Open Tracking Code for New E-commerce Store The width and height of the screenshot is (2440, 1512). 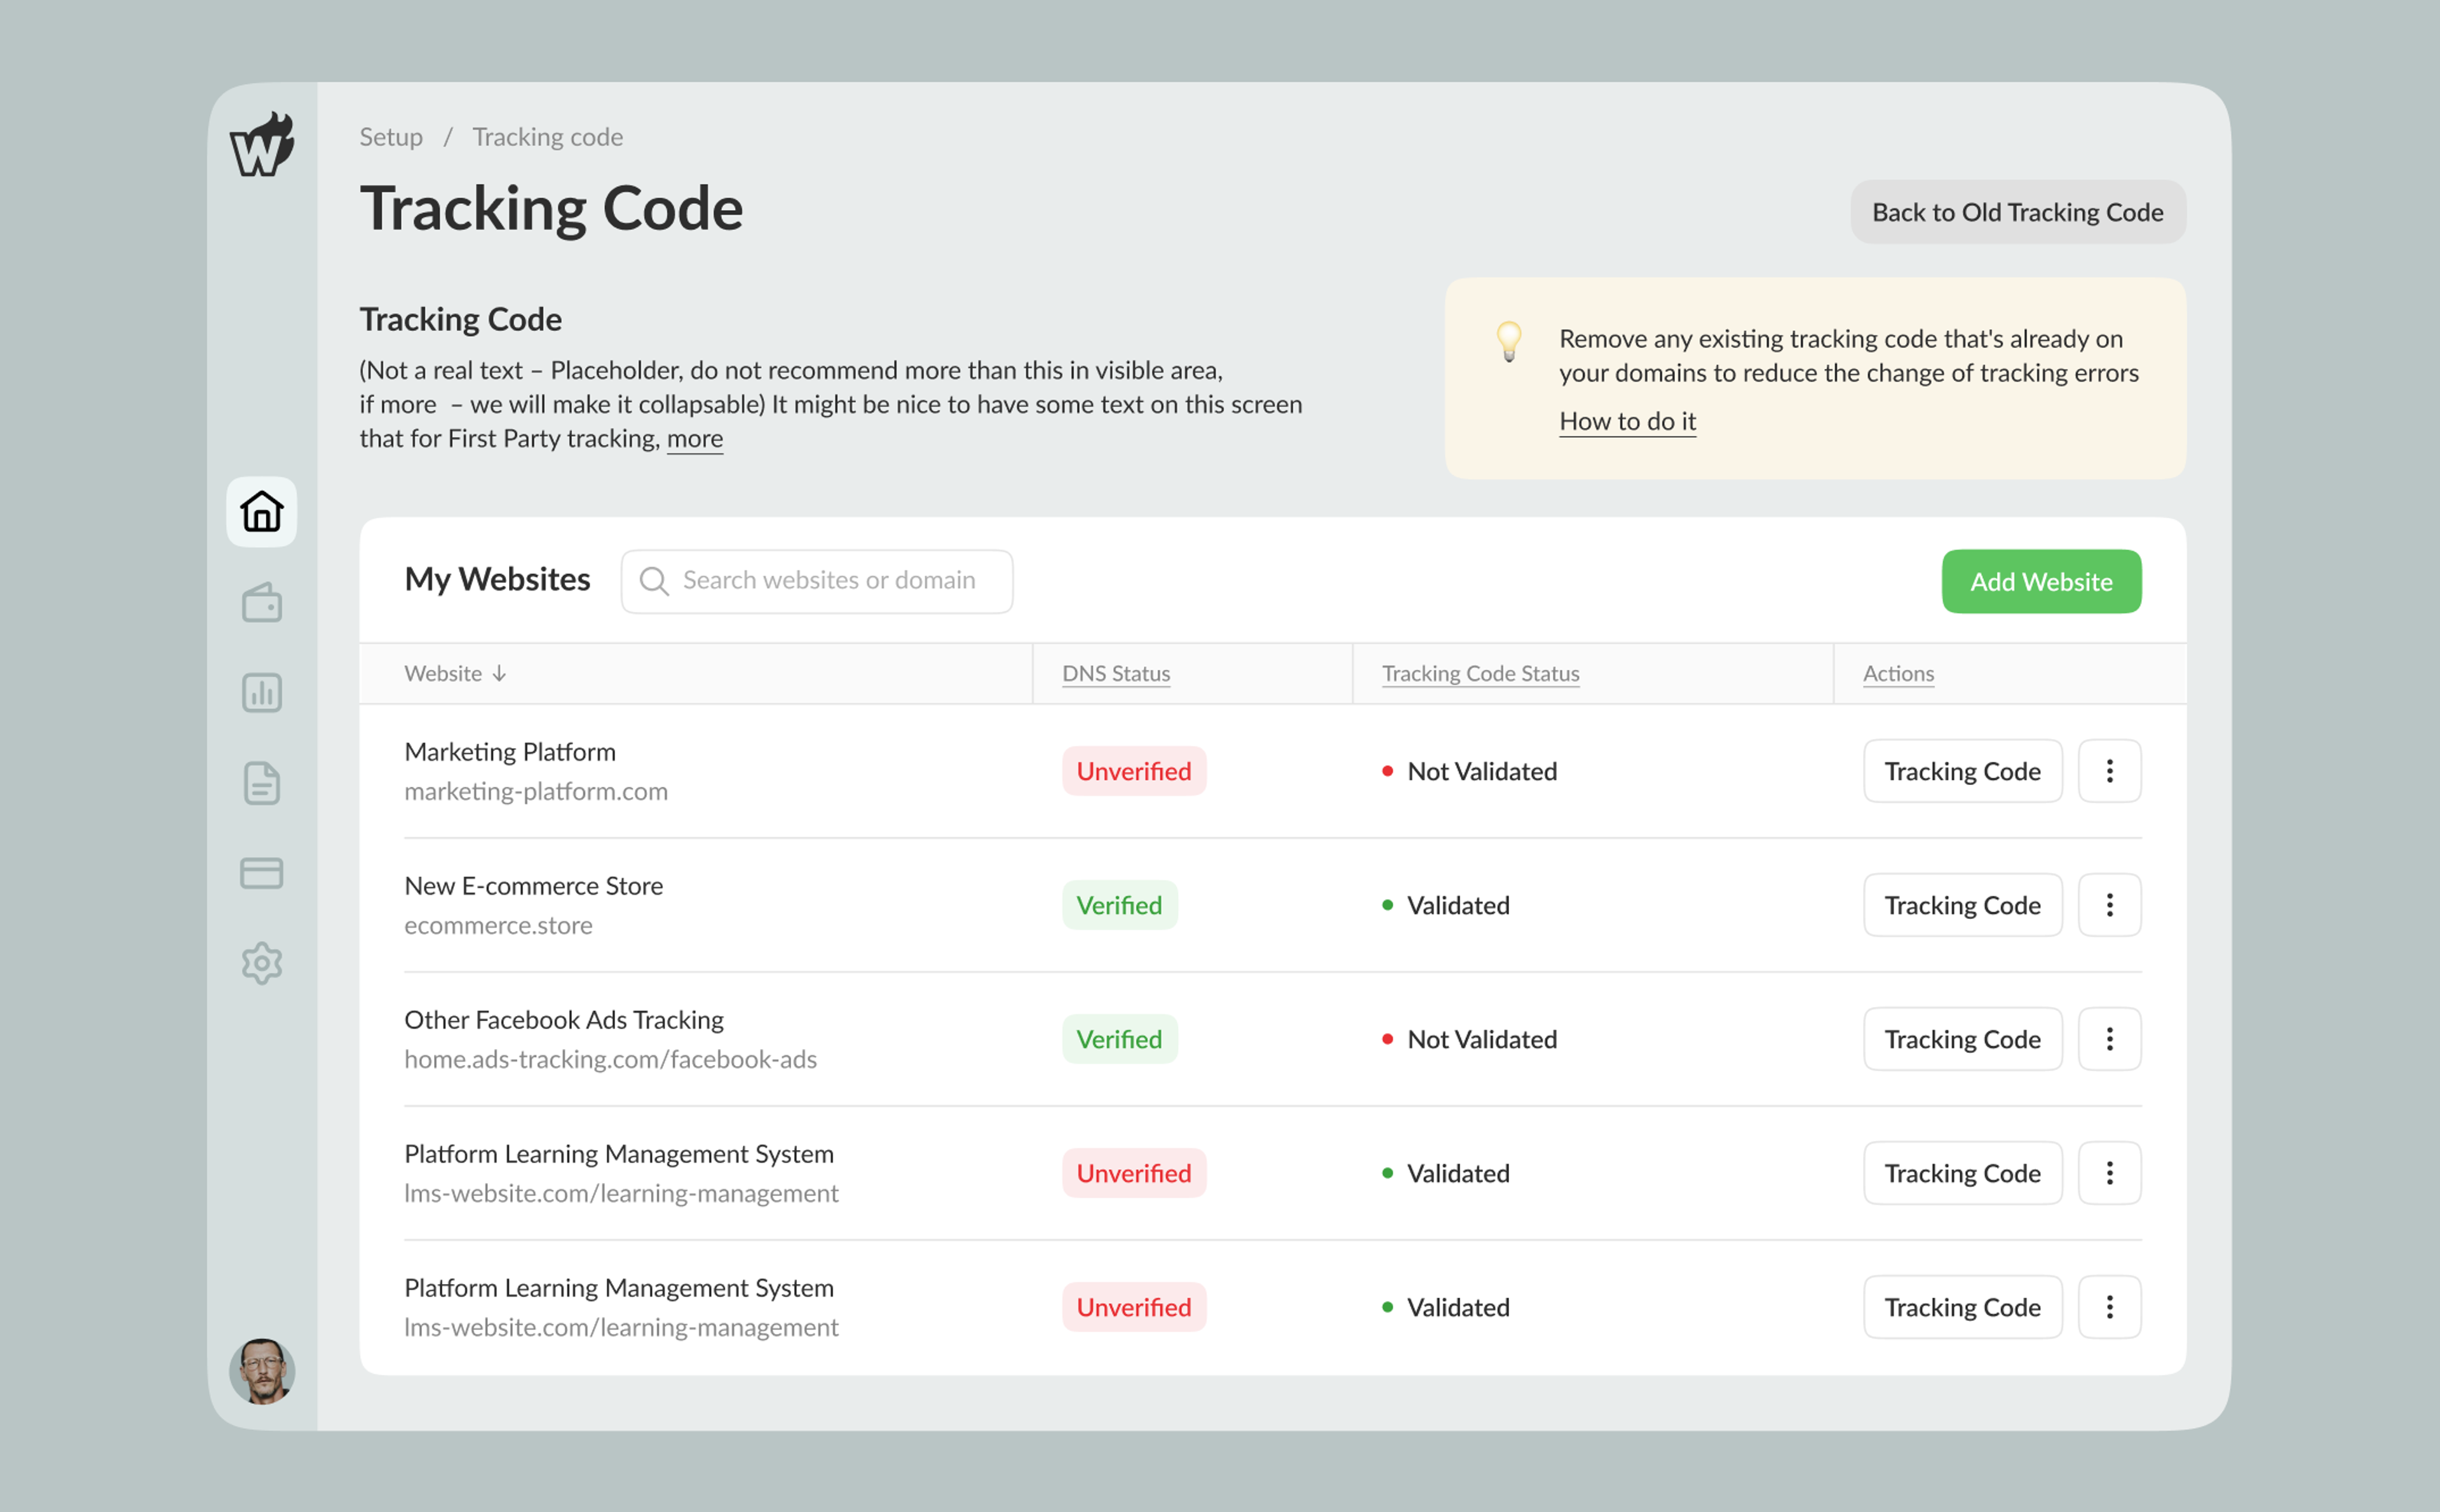tap(1963, 905)
